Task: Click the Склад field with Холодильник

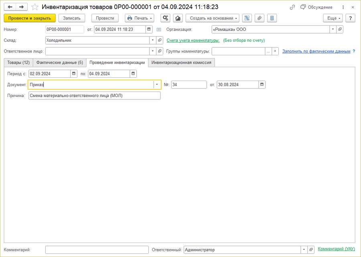Action: tap(97, 40)
